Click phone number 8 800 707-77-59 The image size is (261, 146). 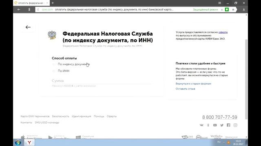click(219, 117)
